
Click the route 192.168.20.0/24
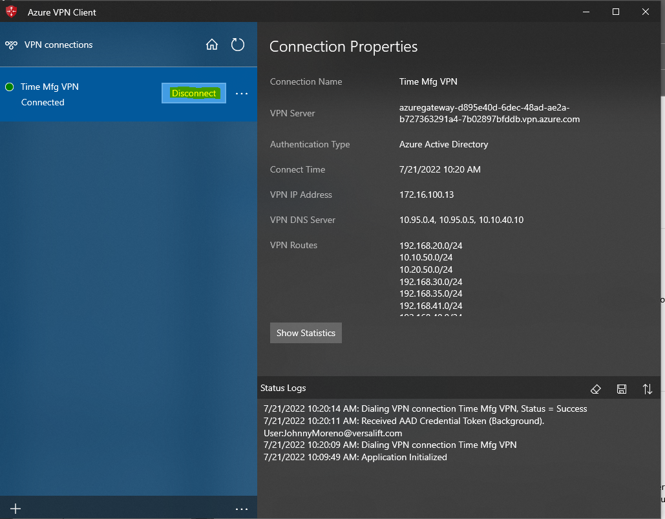point(431,246)
